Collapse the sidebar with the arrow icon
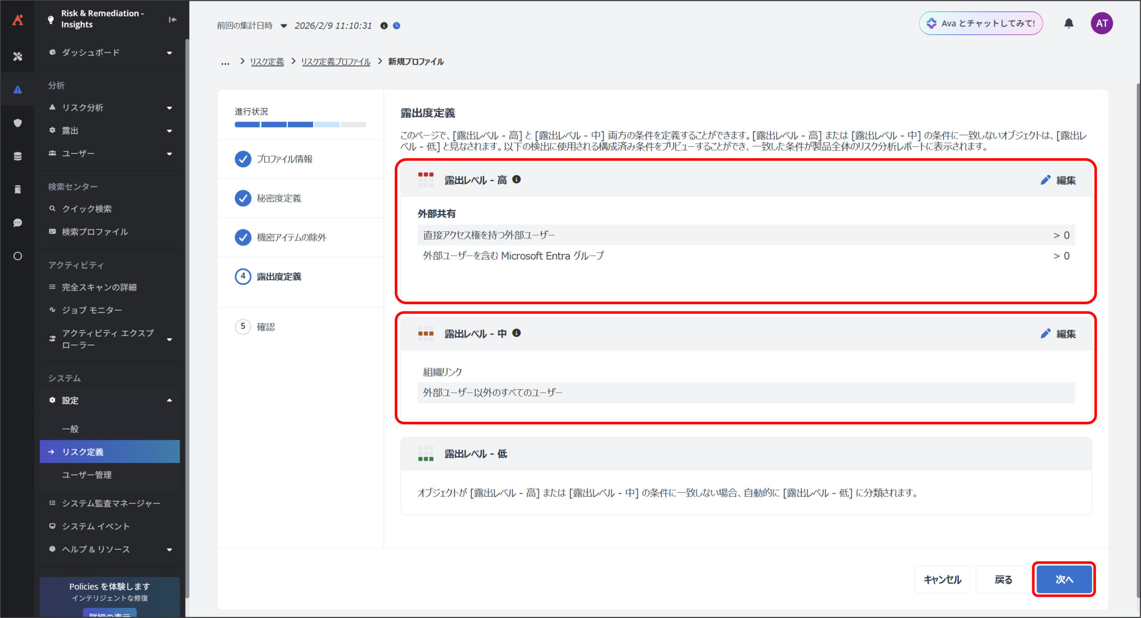The image size is (1141, 618). pos(172,20)
